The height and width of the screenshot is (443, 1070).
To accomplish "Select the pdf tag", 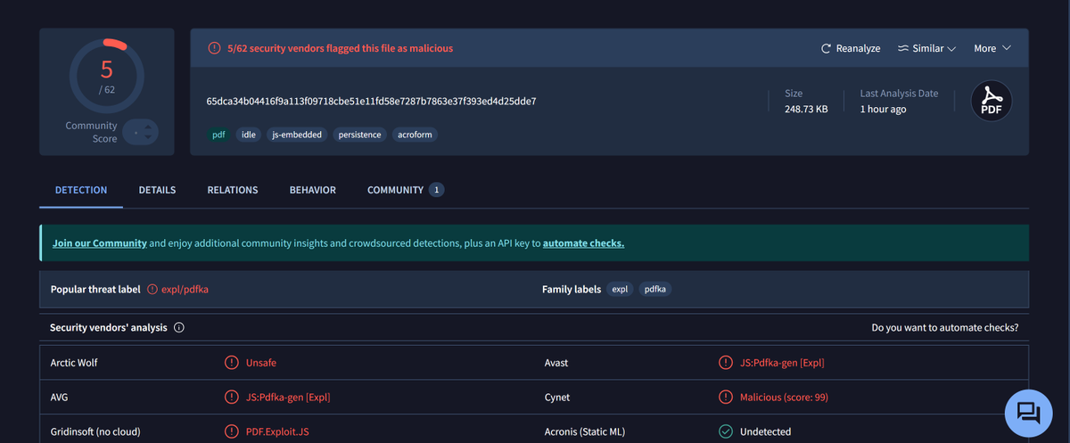I will click(x=218, y=135).
